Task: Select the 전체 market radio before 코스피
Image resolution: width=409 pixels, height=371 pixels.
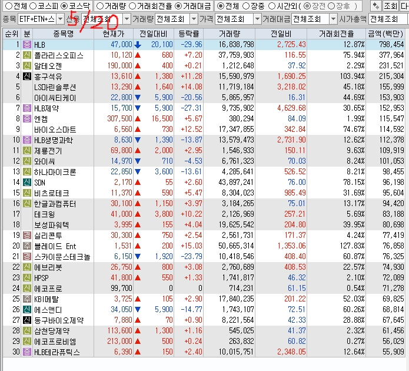Action: coord(9,6)
